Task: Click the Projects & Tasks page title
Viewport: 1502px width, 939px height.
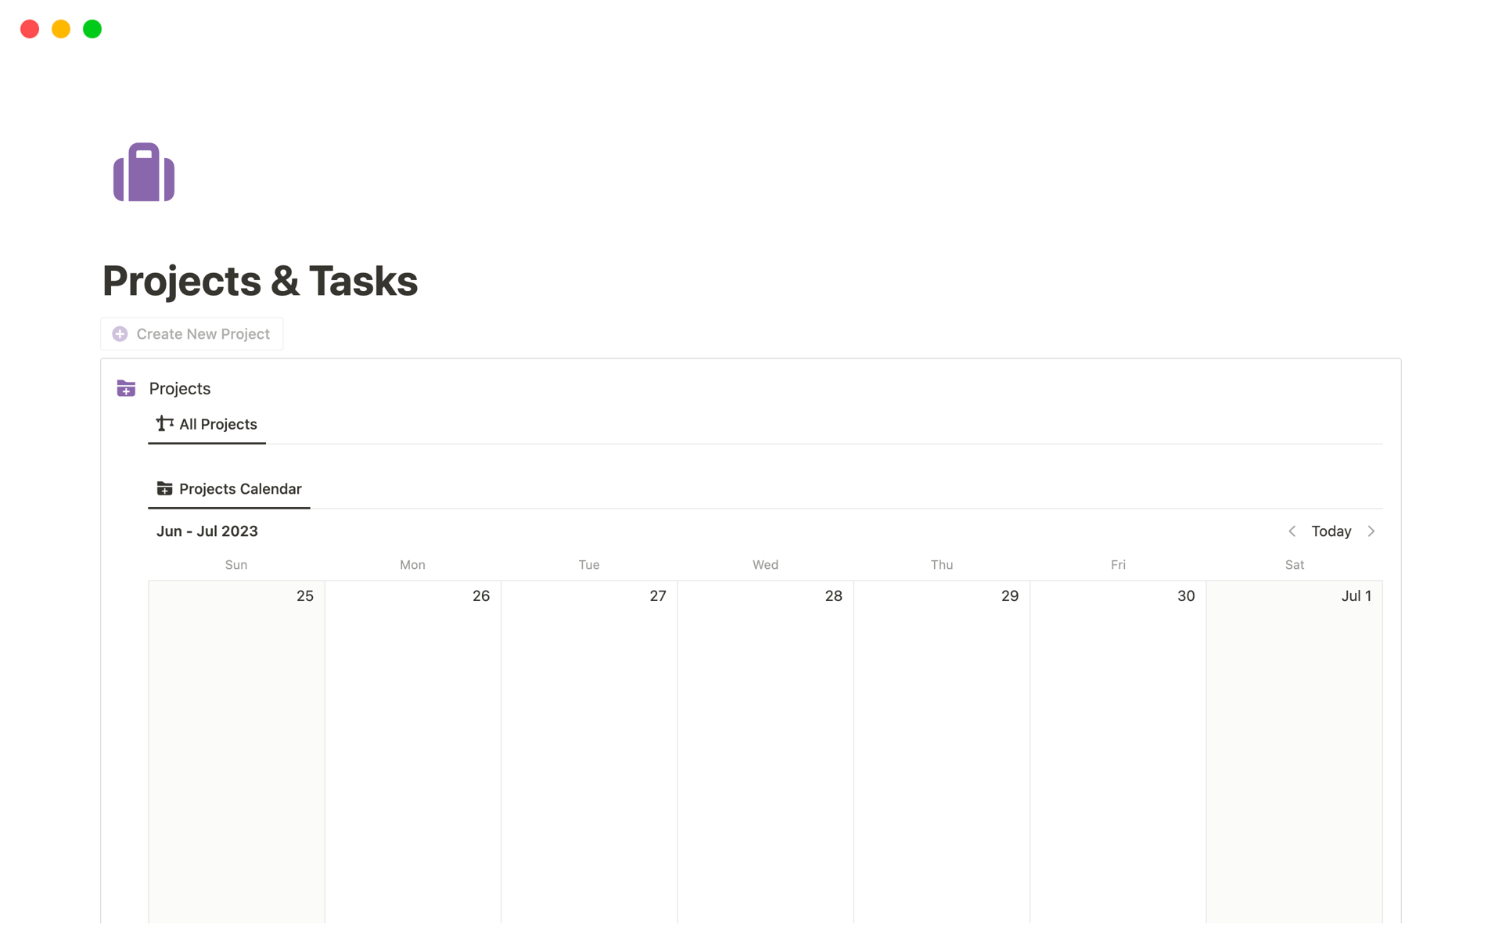Action: (x=260, y=280)
